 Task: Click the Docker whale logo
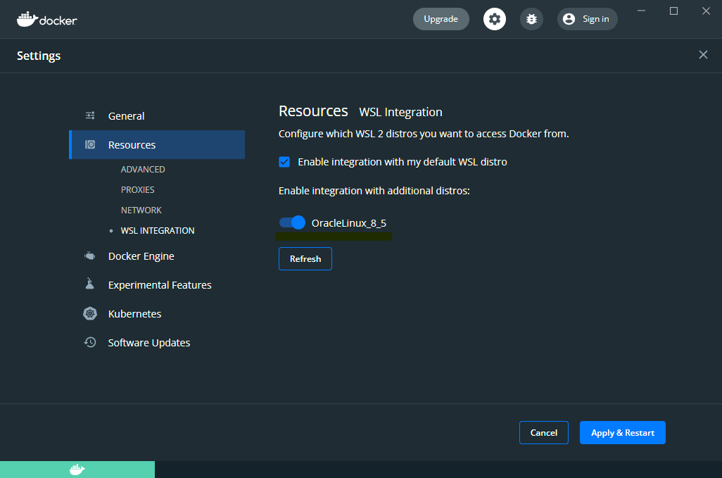point(46,19)
